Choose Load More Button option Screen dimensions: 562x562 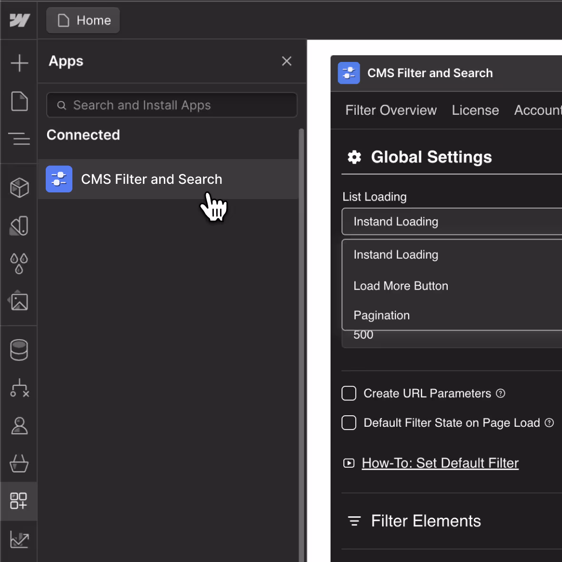tap(452, 286)
